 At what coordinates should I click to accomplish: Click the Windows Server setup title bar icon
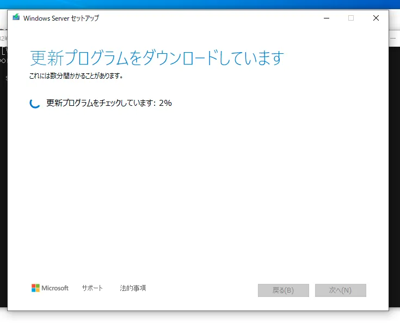click(x=16, y=17)
